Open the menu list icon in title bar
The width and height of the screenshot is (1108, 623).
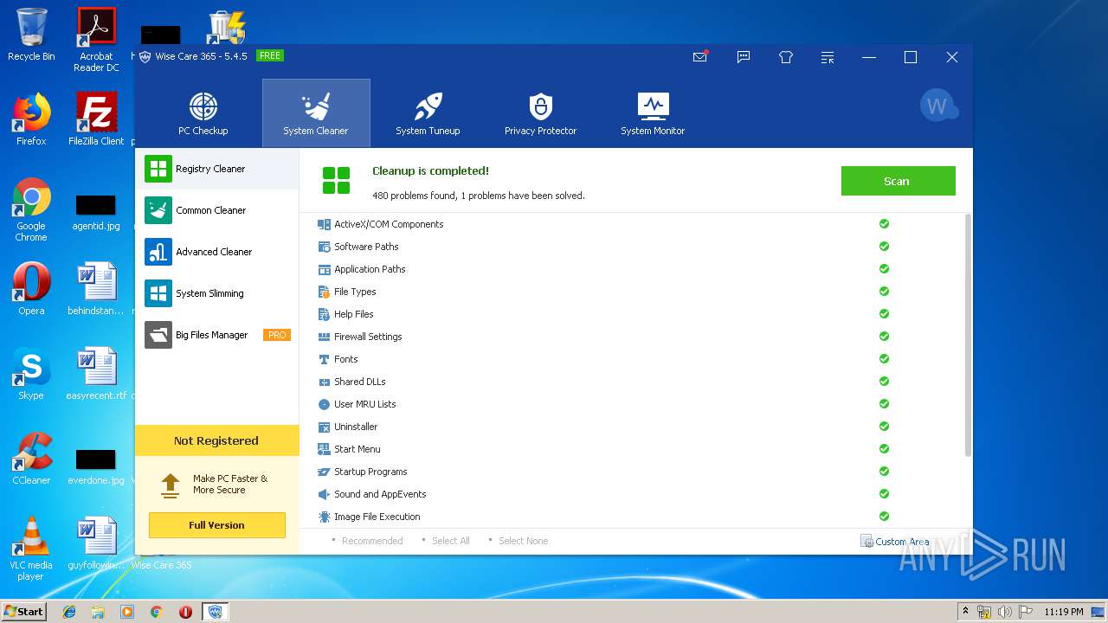pos(828,57)
